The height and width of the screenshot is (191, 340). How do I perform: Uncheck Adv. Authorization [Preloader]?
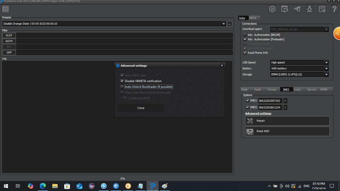point(245,39)
